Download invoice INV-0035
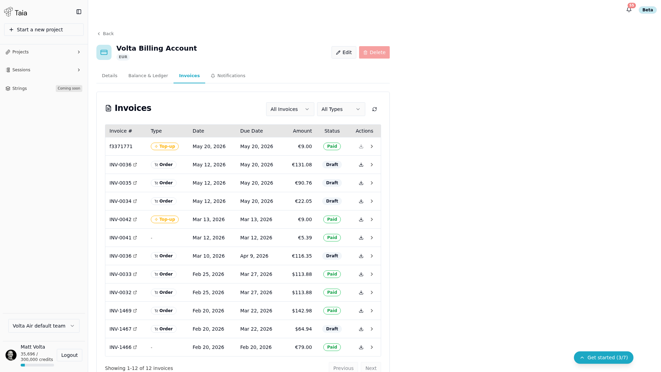The width and height of the screenshot is (661, 372). pyautogui.click(x=361, y=183)
